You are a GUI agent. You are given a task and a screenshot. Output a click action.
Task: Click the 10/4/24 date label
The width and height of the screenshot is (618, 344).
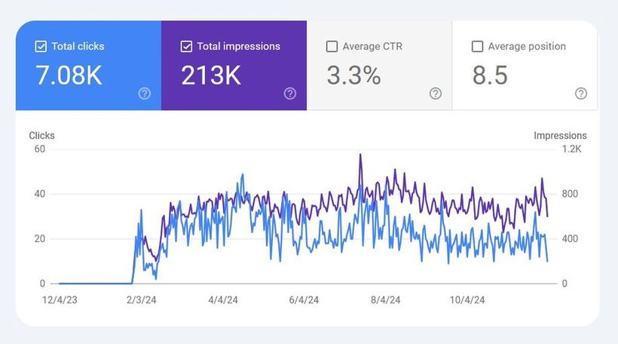[467, 299]
